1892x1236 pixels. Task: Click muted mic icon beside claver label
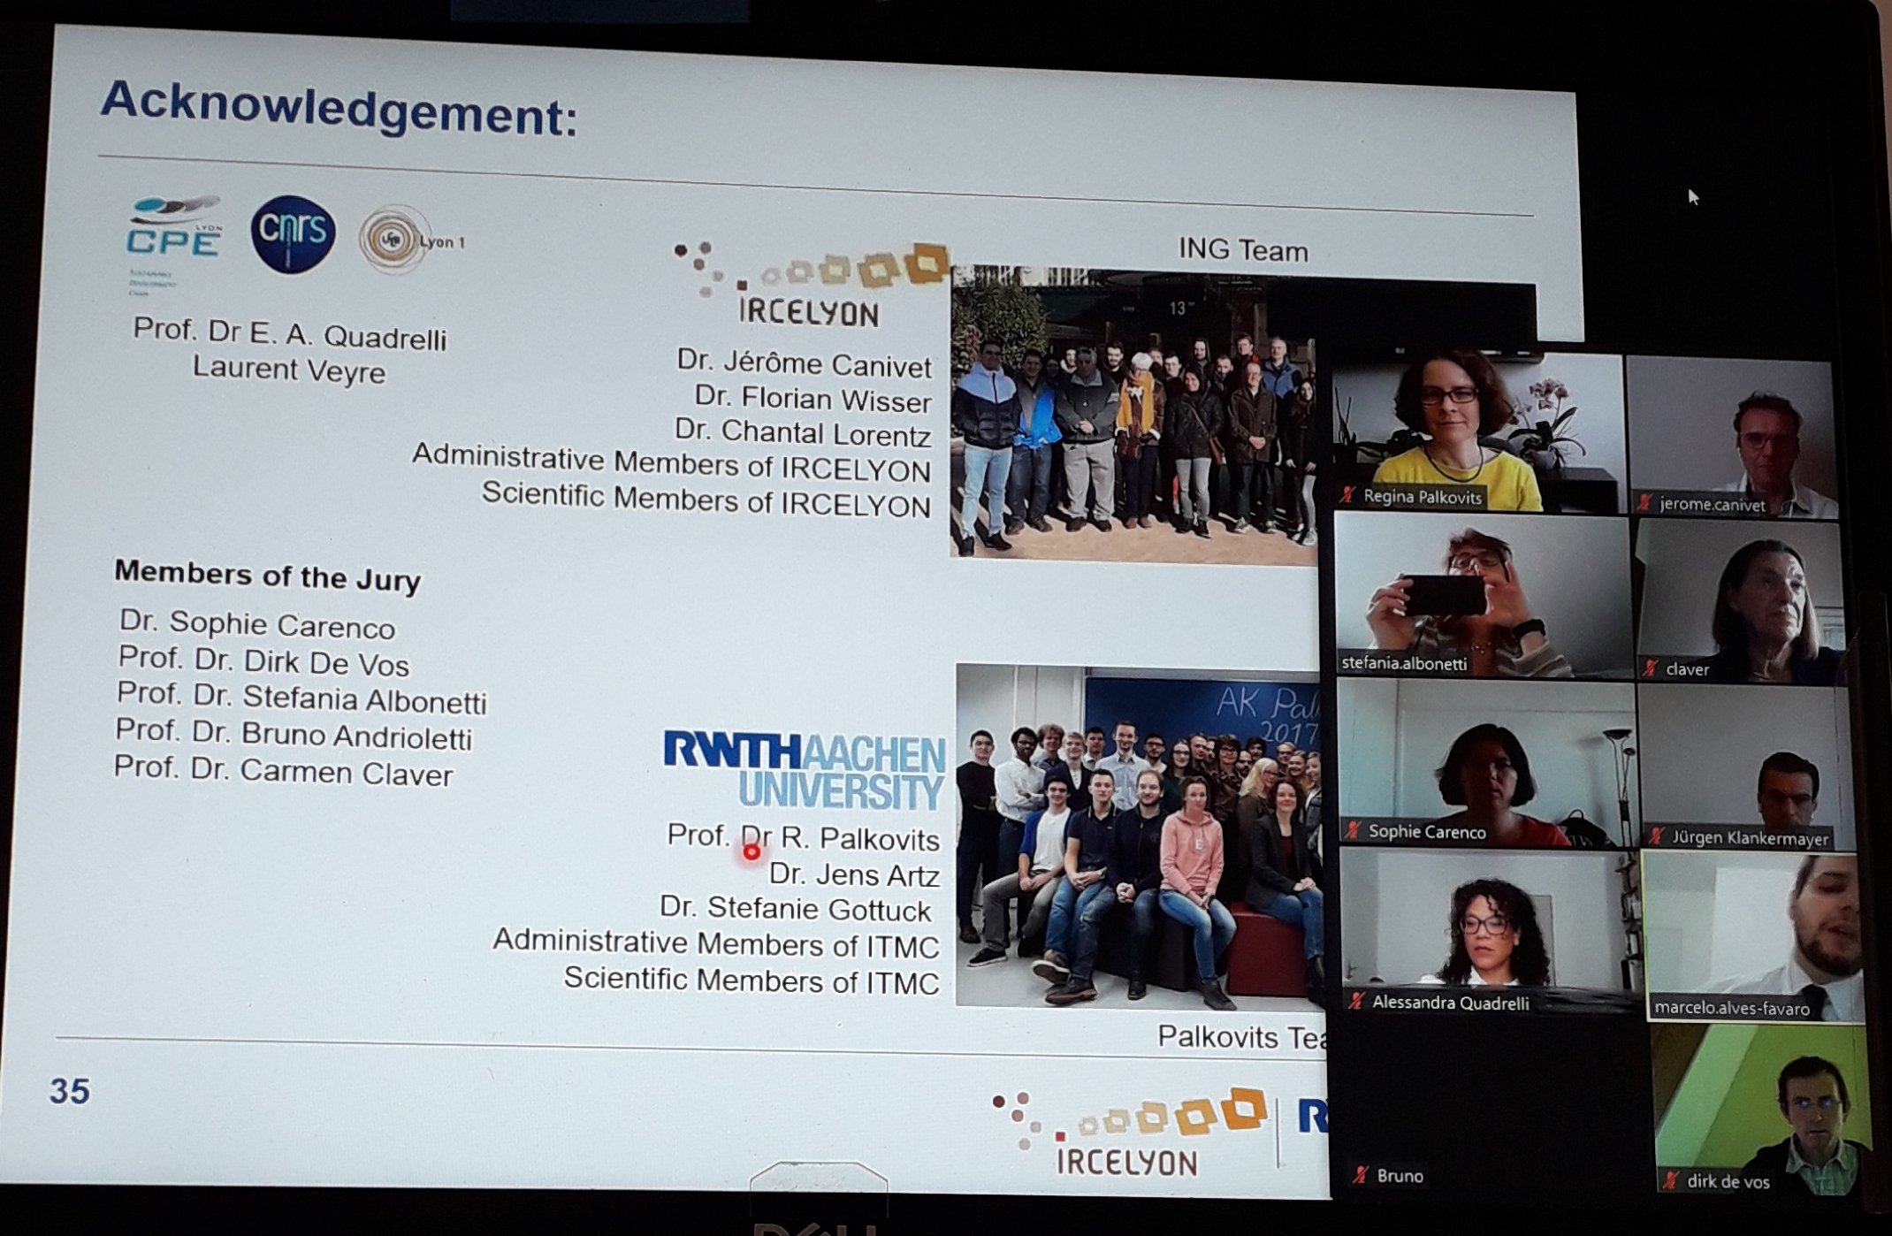click(x=1650, y=668)
